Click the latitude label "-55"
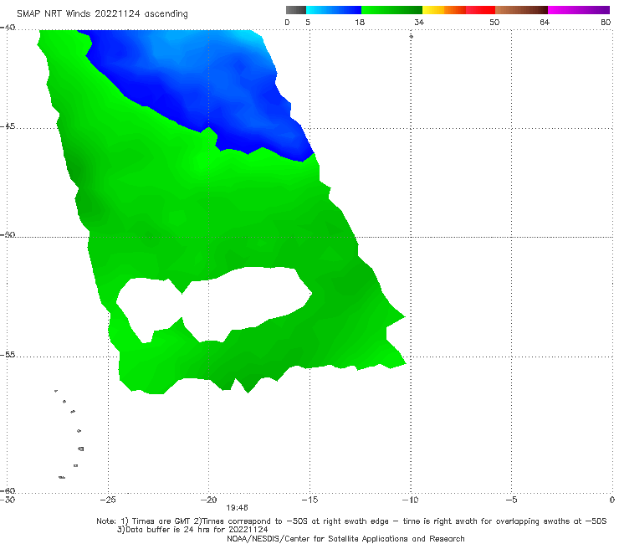The height and width of the screenshot is (544, 619). (x=8, y=355)
